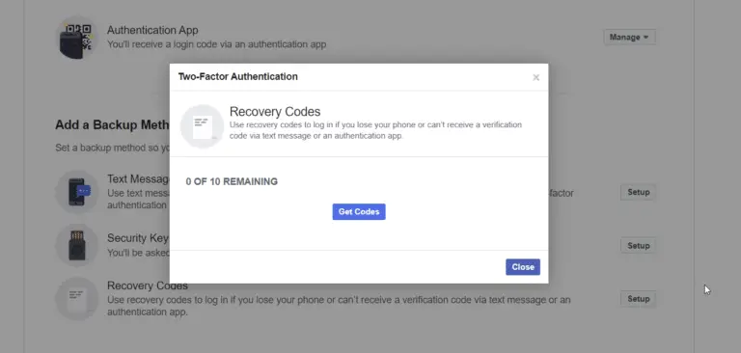
Task: Set up the Security Key method
Action: (638, 246)
